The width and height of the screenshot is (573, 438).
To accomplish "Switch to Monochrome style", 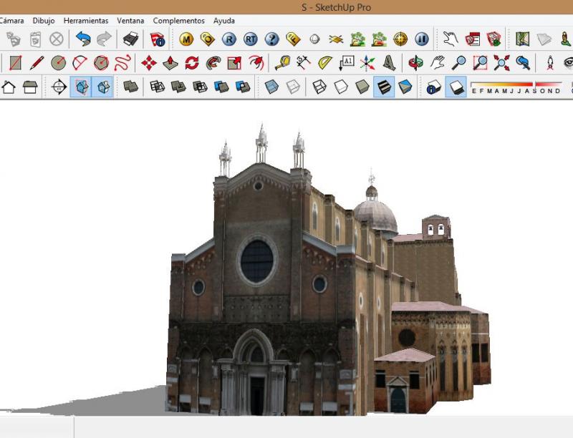I will tap(405, 87).
